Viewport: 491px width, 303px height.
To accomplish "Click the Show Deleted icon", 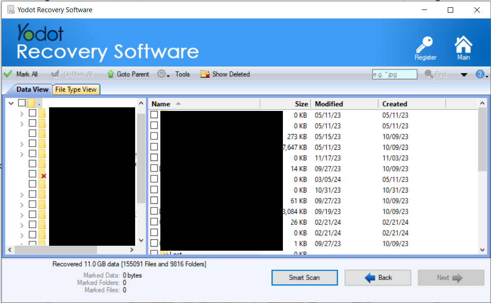I will pos(205,74).
